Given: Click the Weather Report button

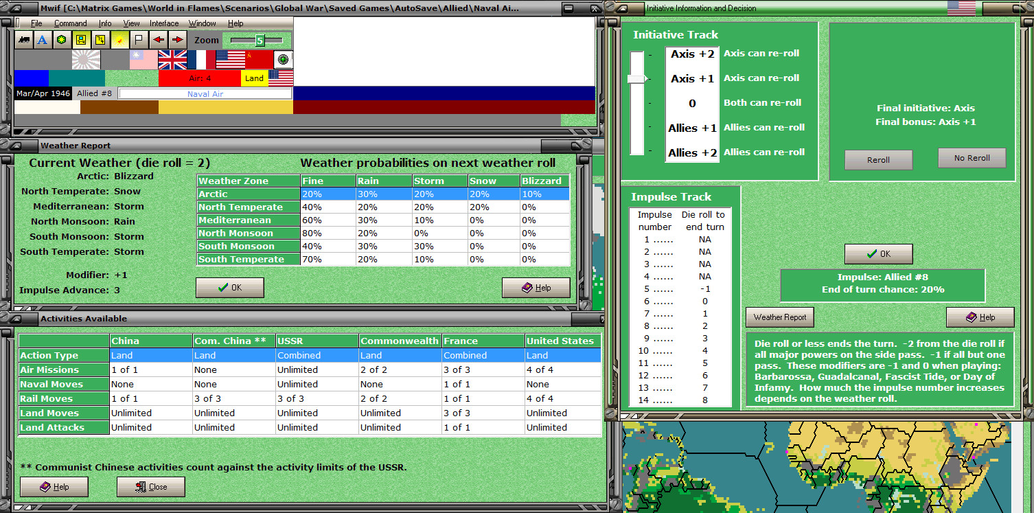Looking at the screenshot, I should [779, 317].
